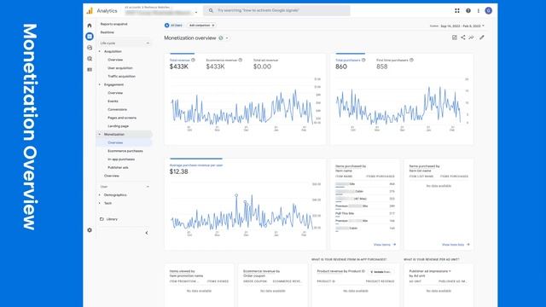
Task: Open the In-app purchases report
Action: (x=121, y=159)
